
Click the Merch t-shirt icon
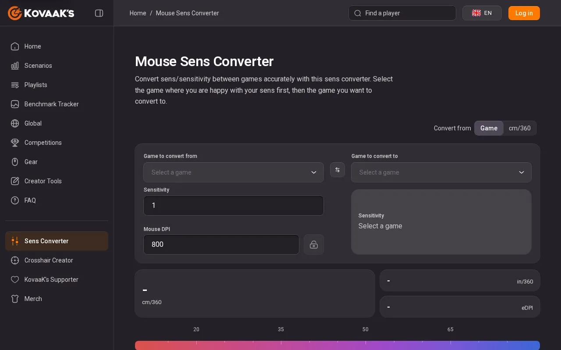[15, 299]
